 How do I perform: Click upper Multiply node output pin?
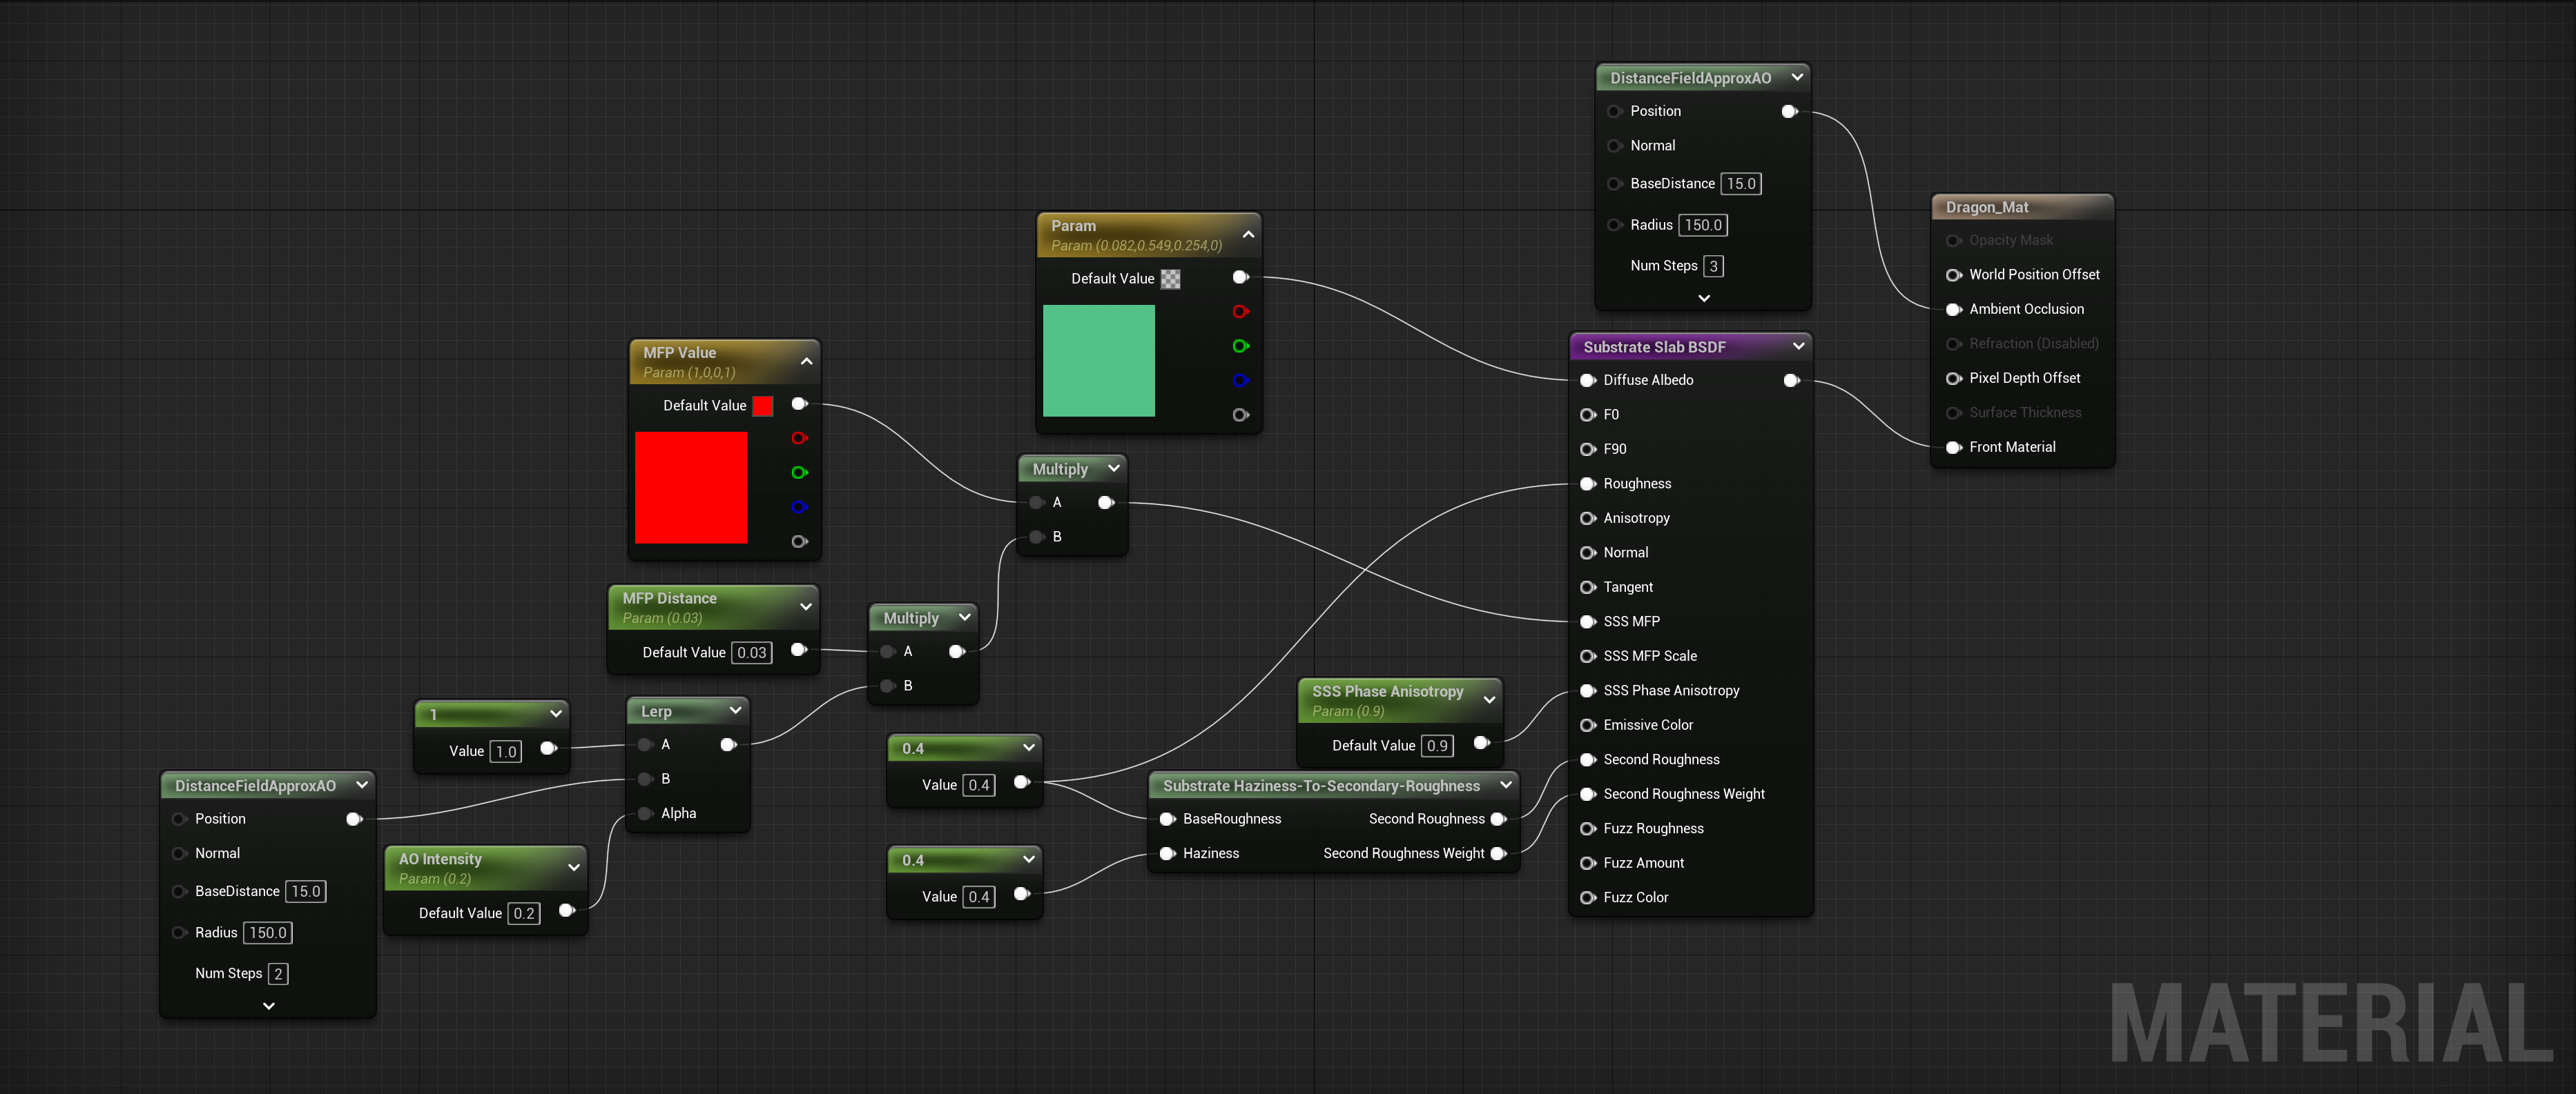click(1106, 503)
